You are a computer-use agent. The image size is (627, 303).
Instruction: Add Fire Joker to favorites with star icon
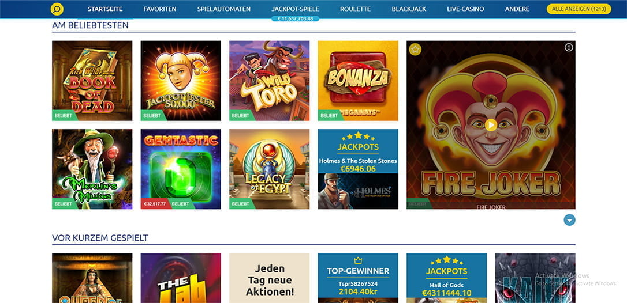tap(416, 49)
